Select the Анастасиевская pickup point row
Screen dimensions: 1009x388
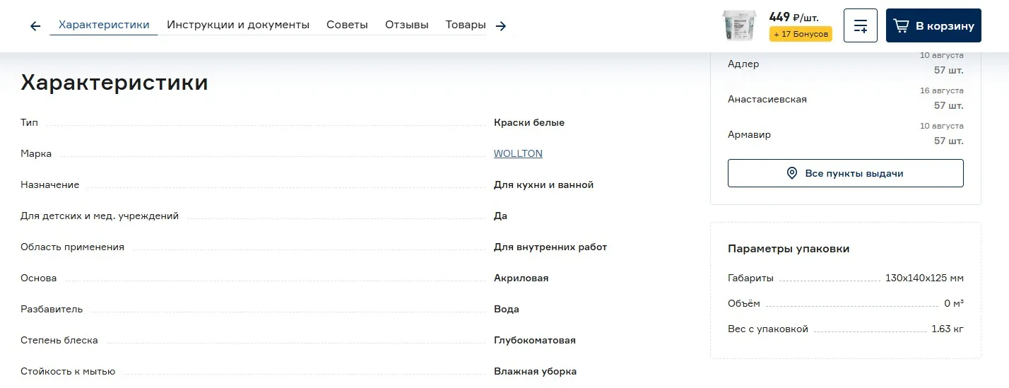(846, 99)
